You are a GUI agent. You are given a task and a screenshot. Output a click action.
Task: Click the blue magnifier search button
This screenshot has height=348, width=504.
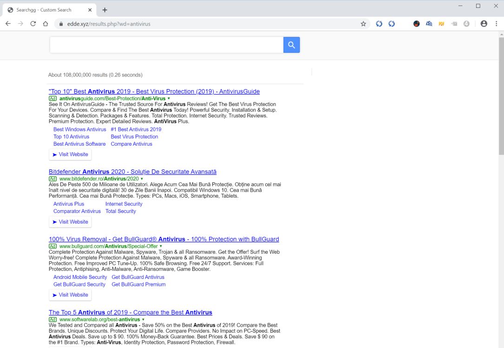[292, 45]
